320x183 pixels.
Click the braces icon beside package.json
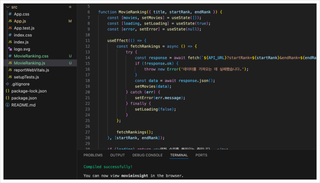[x=8, y=98]
